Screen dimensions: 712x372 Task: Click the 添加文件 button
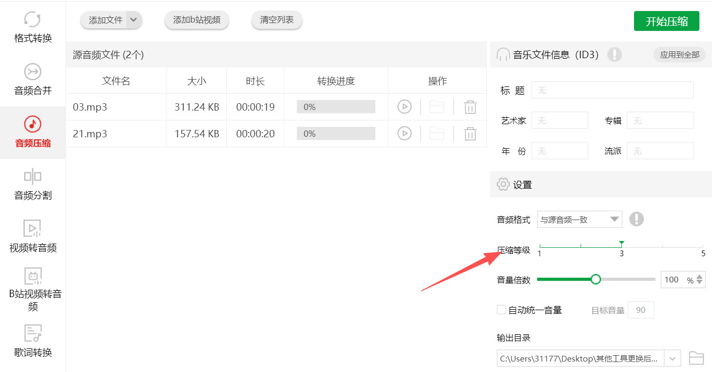104,20
